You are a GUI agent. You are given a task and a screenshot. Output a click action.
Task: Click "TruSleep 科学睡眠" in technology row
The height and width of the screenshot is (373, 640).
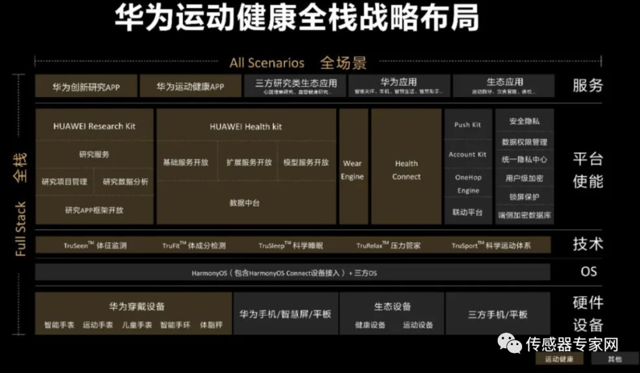(290, 245)
